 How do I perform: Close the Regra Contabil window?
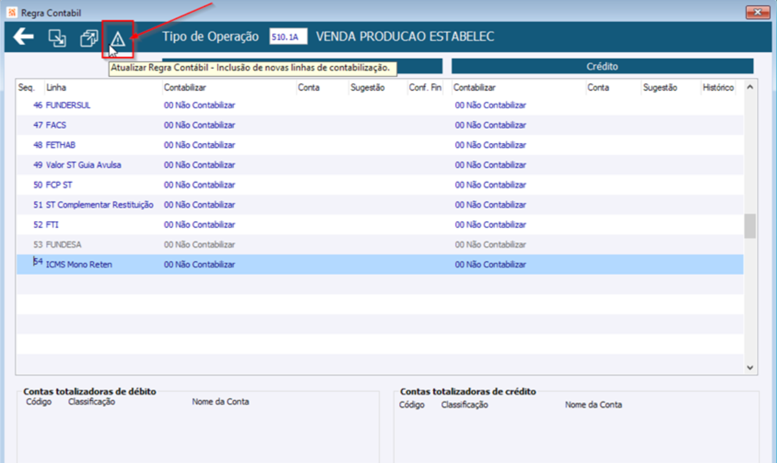[x=757, y=12]
